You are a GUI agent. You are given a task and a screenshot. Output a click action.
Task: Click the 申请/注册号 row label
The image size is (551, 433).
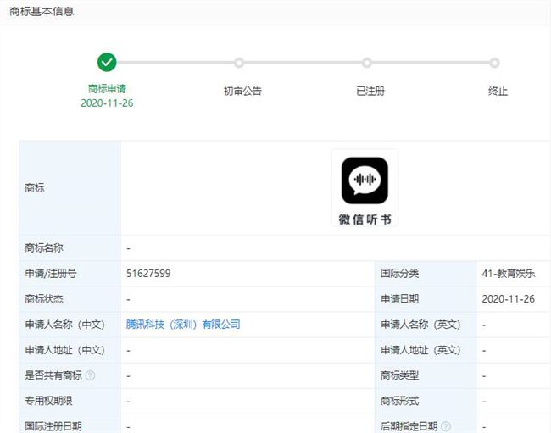51,273
